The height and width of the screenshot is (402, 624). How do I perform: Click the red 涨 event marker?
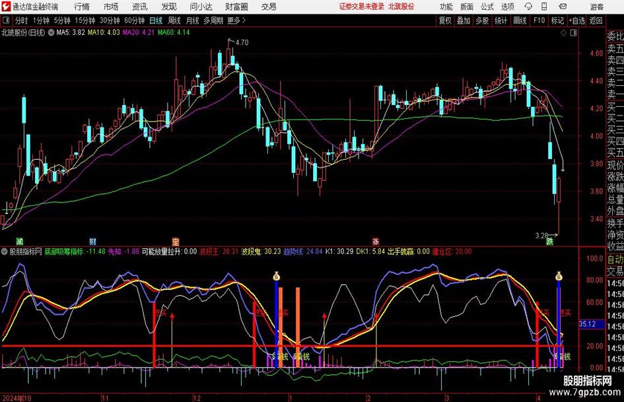coord(375,241)
